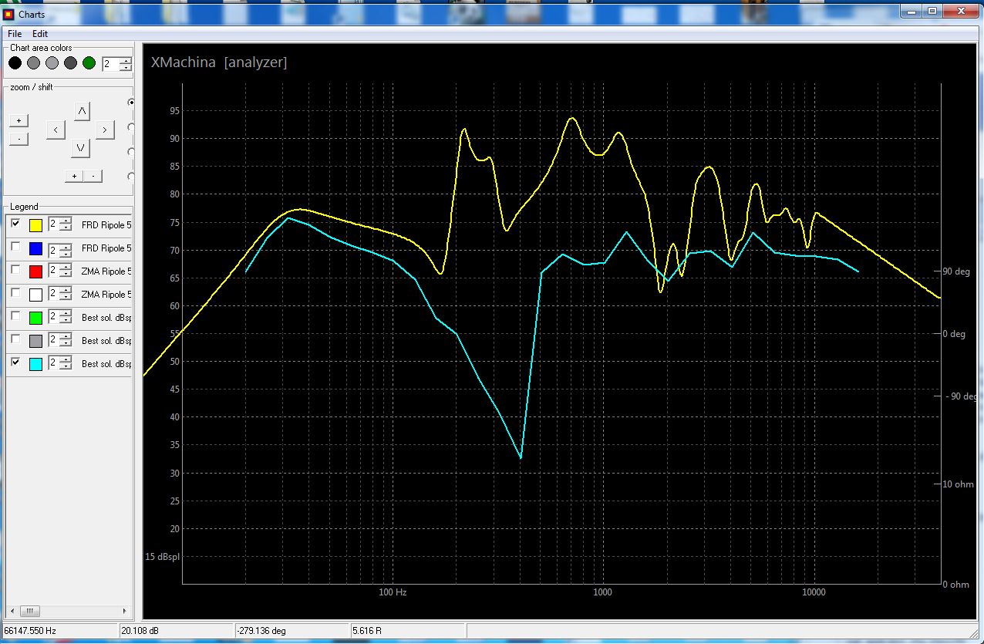Decrease line width of the white curve row
The image size is (984, 644).
[66, 298]
